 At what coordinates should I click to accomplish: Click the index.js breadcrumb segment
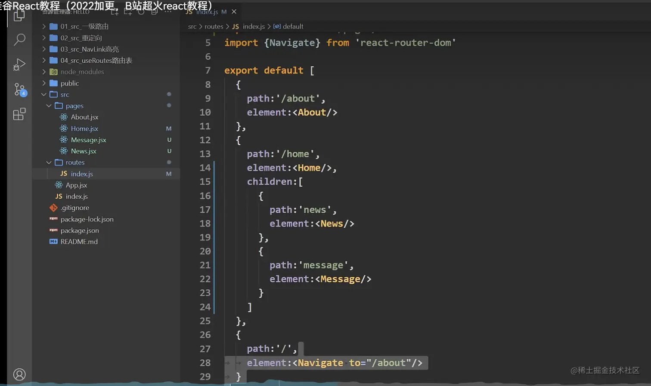254,27
